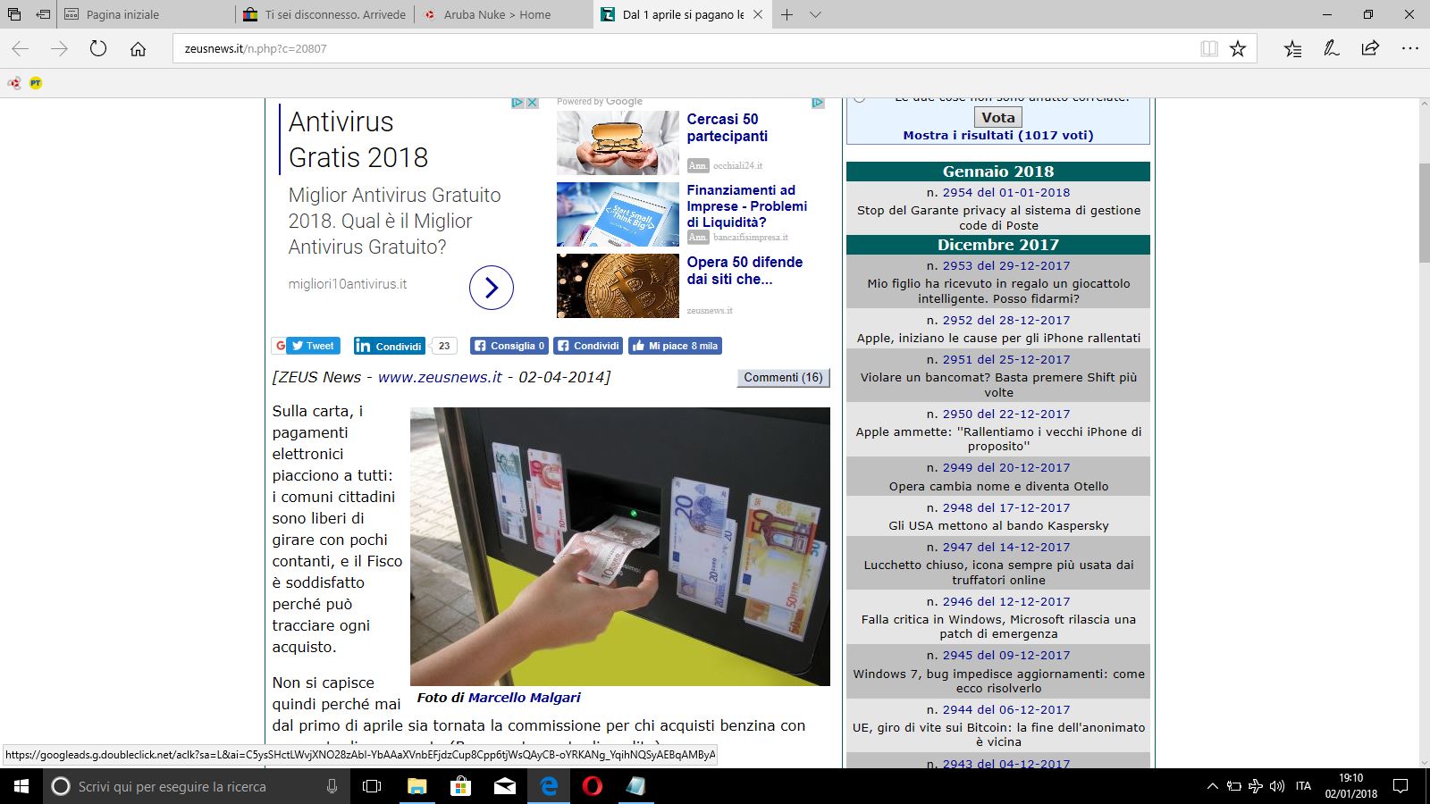This screenshot has height=804, width=1430.
Task: Click the Tweet button
Action: click(313, 346)
